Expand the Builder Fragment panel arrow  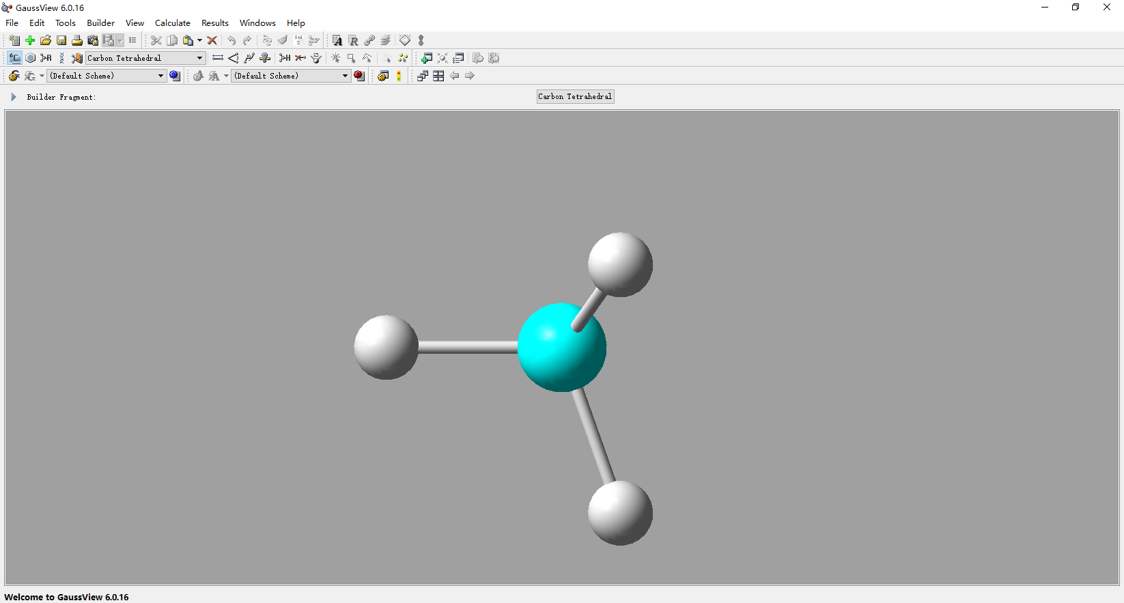13,97
